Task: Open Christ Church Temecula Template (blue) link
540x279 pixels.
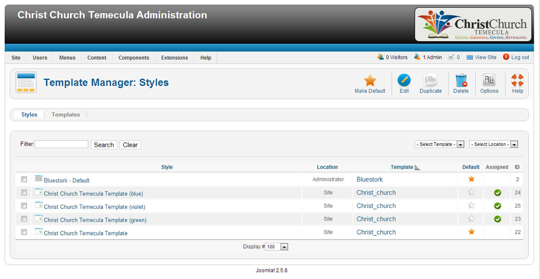Action: [x=94, y=194]
